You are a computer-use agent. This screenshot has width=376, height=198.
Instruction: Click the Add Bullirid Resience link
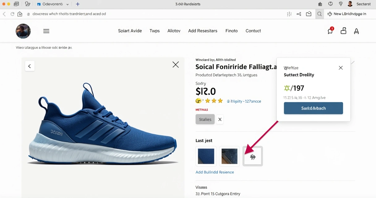[x=215, y=172]
